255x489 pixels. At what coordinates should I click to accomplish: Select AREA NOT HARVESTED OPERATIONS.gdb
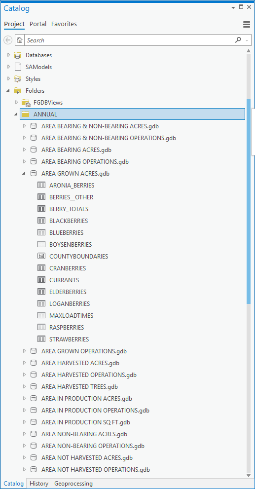96,470
